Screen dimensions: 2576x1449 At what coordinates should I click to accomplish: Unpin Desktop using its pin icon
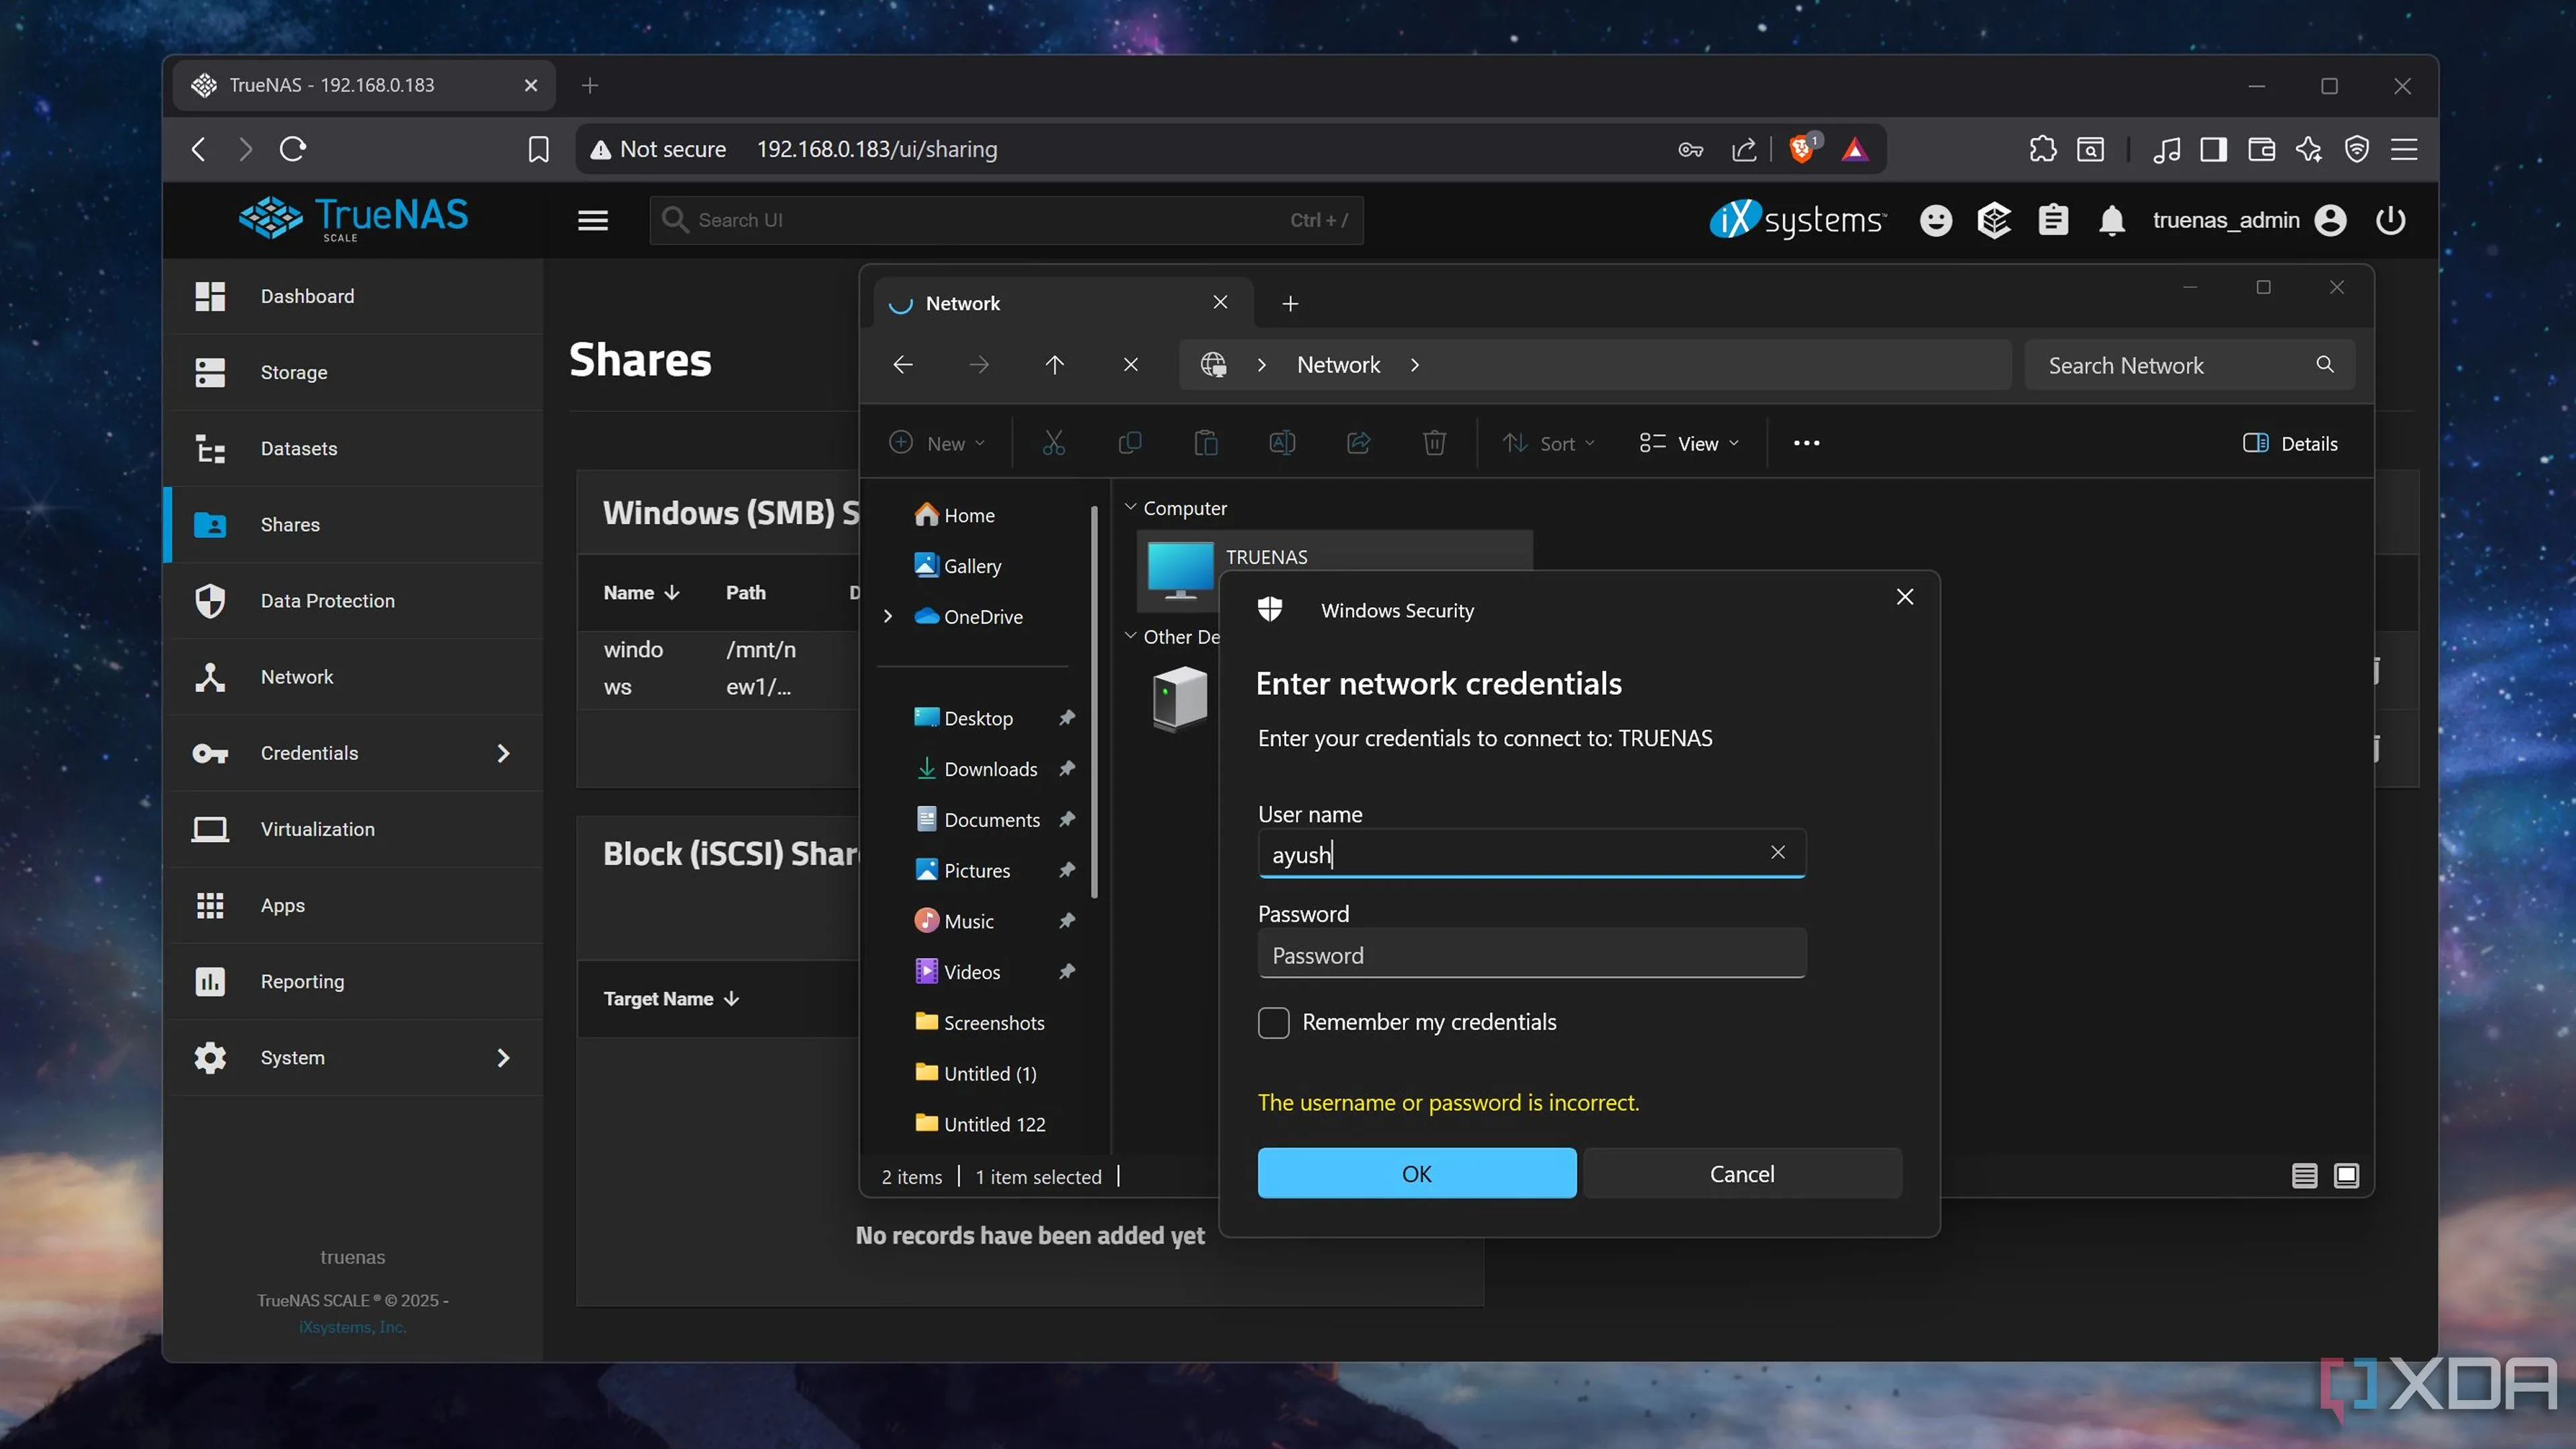[1067, 718]
